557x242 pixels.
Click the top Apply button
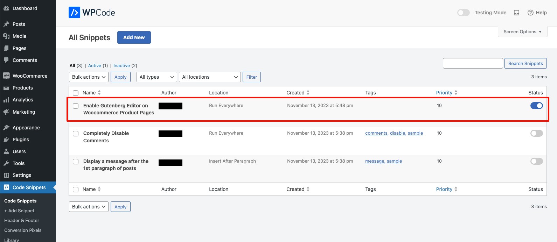point(120,77)
